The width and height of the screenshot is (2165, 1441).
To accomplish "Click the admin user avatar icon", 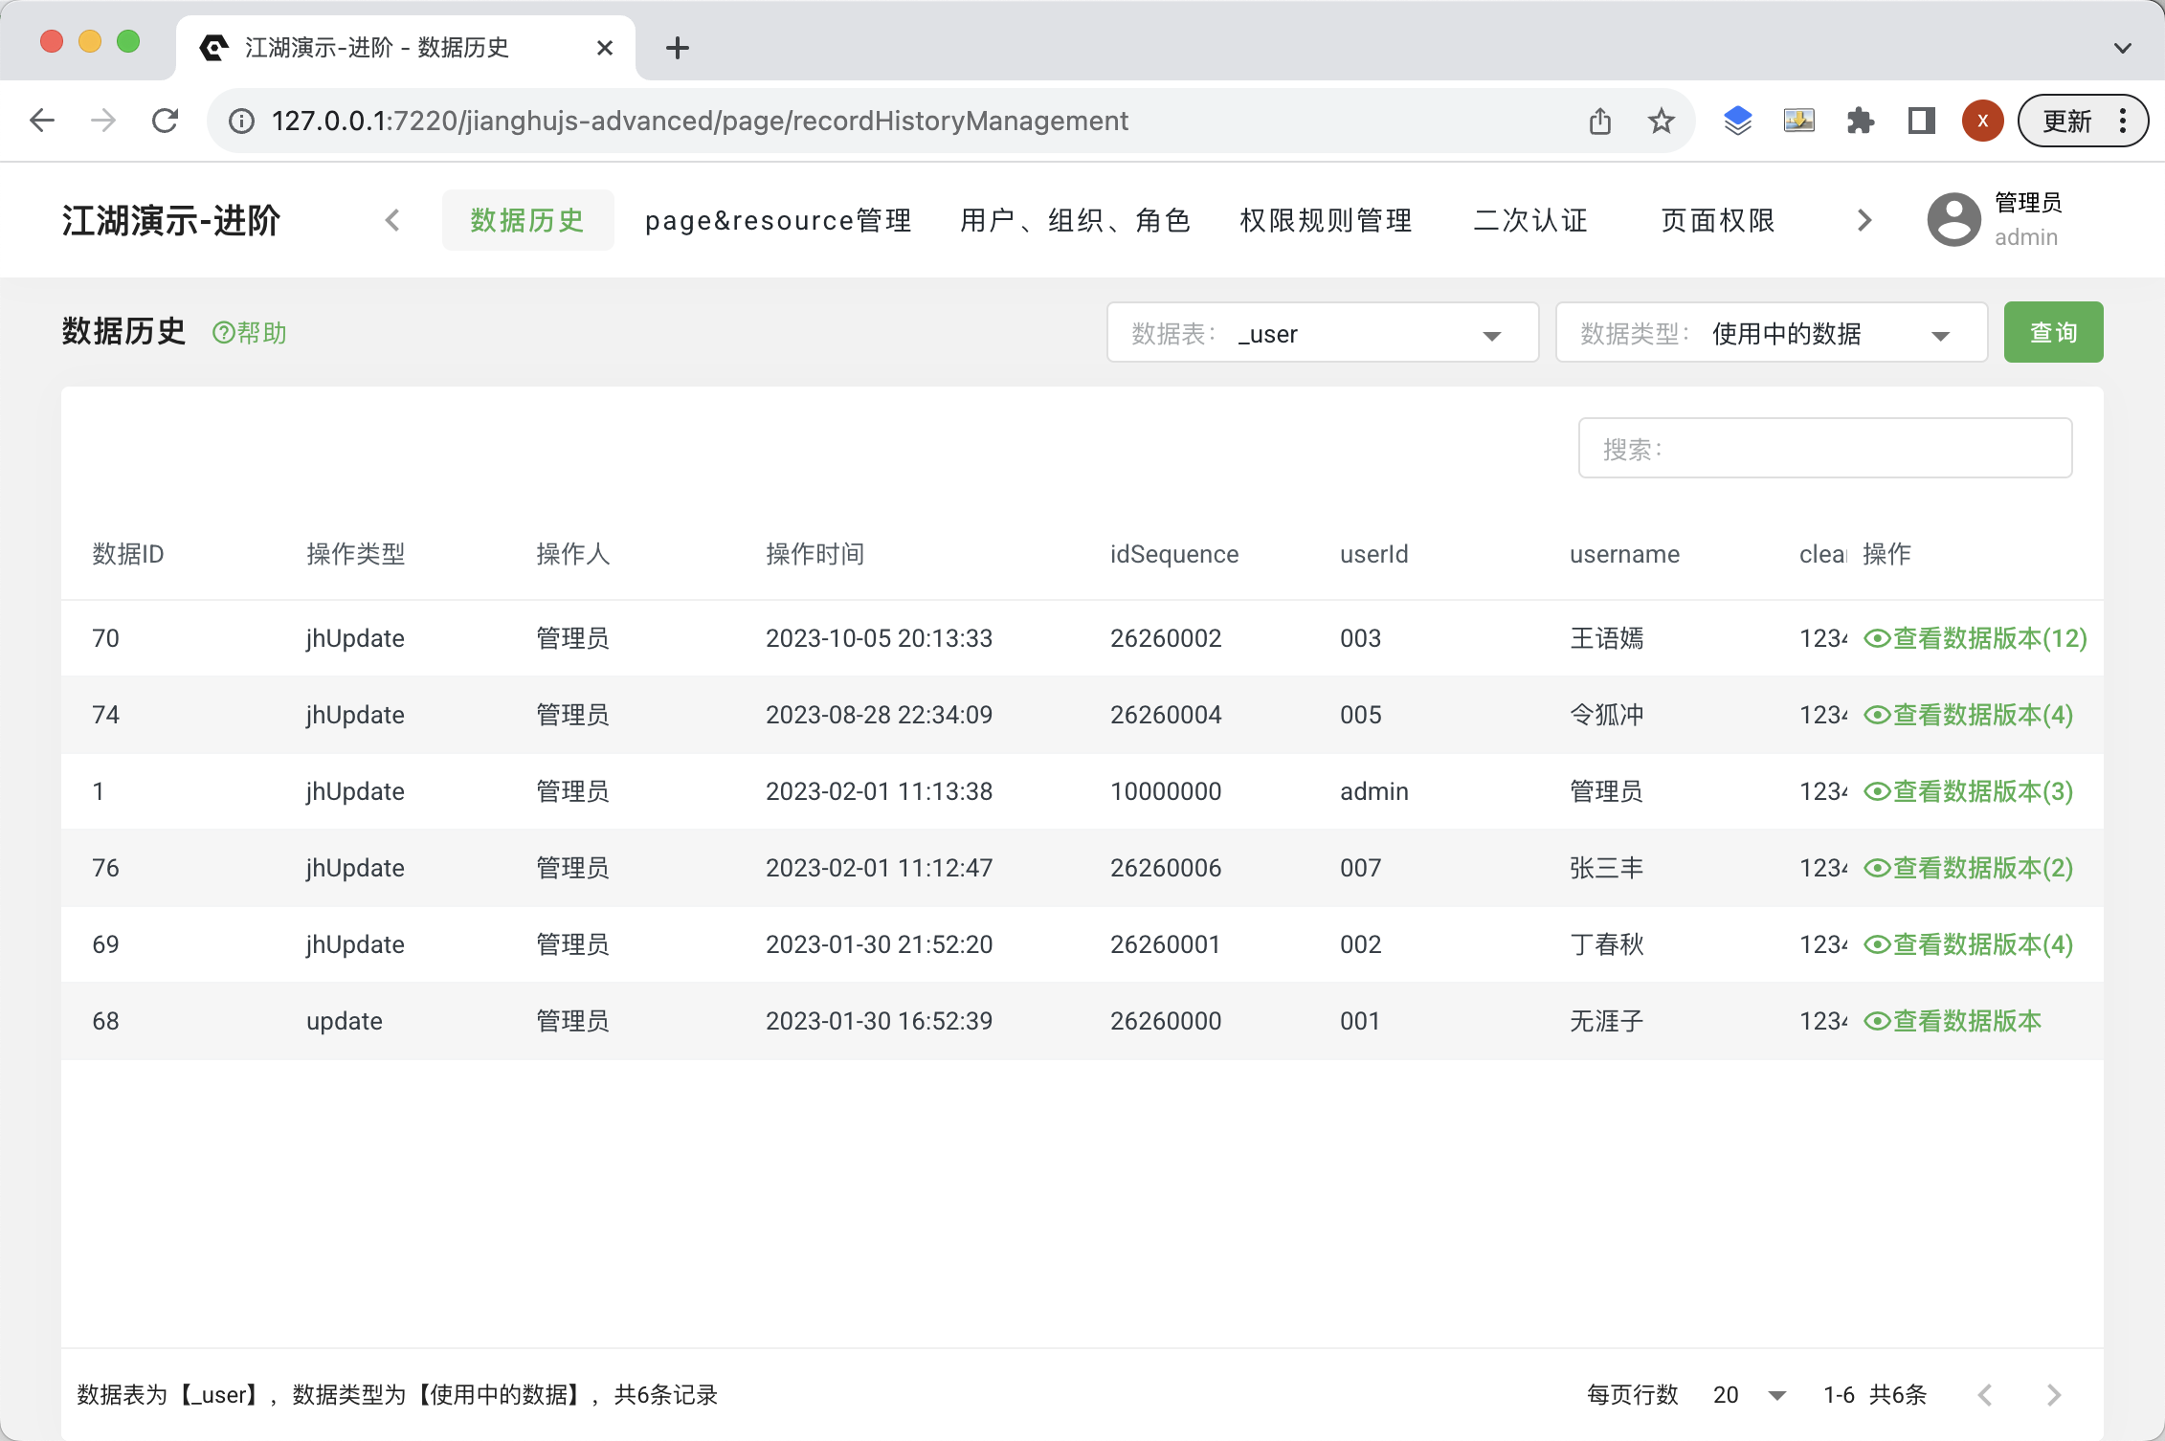I will click(1953, 220).
